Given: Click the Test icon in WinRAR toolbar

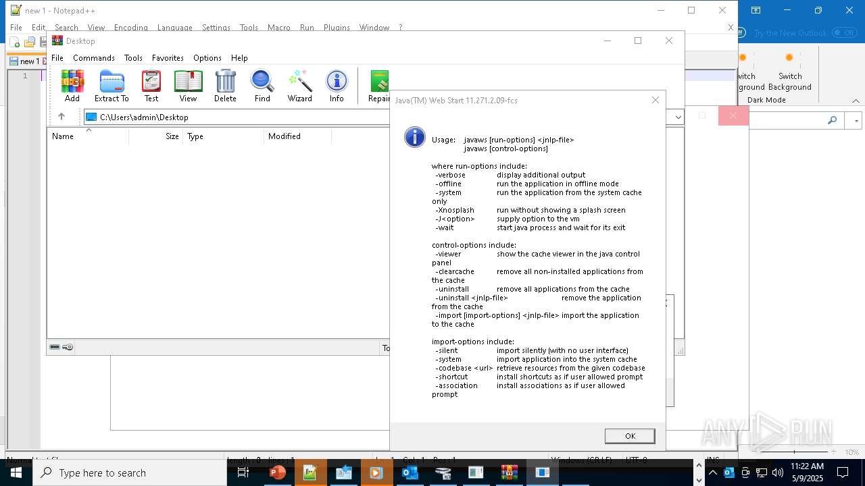Looking at the screenshot, I should (151, 86).
